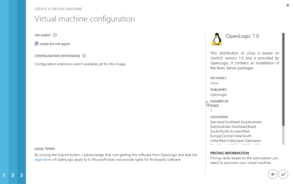Click the number of disks value 1

click(211, 110)
